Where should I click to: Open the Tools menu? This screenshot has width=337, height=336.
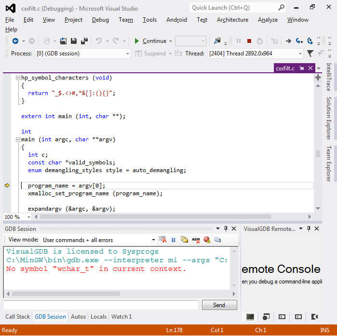(x=149, y=20)
